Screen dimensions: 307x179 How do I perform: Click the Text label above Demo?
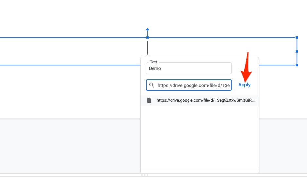click(x=153, y=62)
